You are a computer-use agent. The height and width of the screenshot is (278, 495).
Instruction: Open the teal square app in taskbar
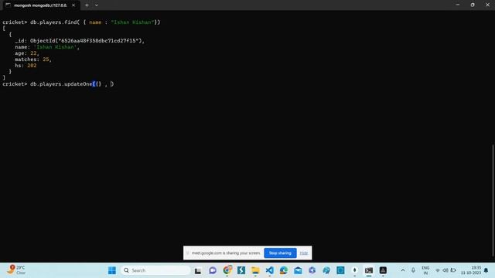340,270
